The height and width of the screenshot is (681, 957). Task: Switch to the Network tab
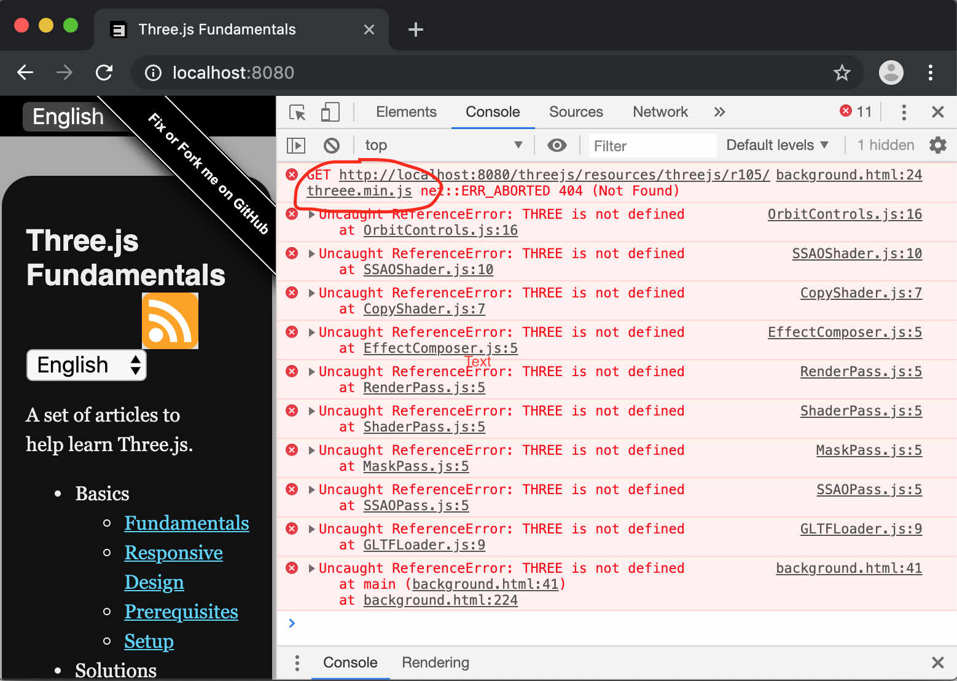pos(660,112)
